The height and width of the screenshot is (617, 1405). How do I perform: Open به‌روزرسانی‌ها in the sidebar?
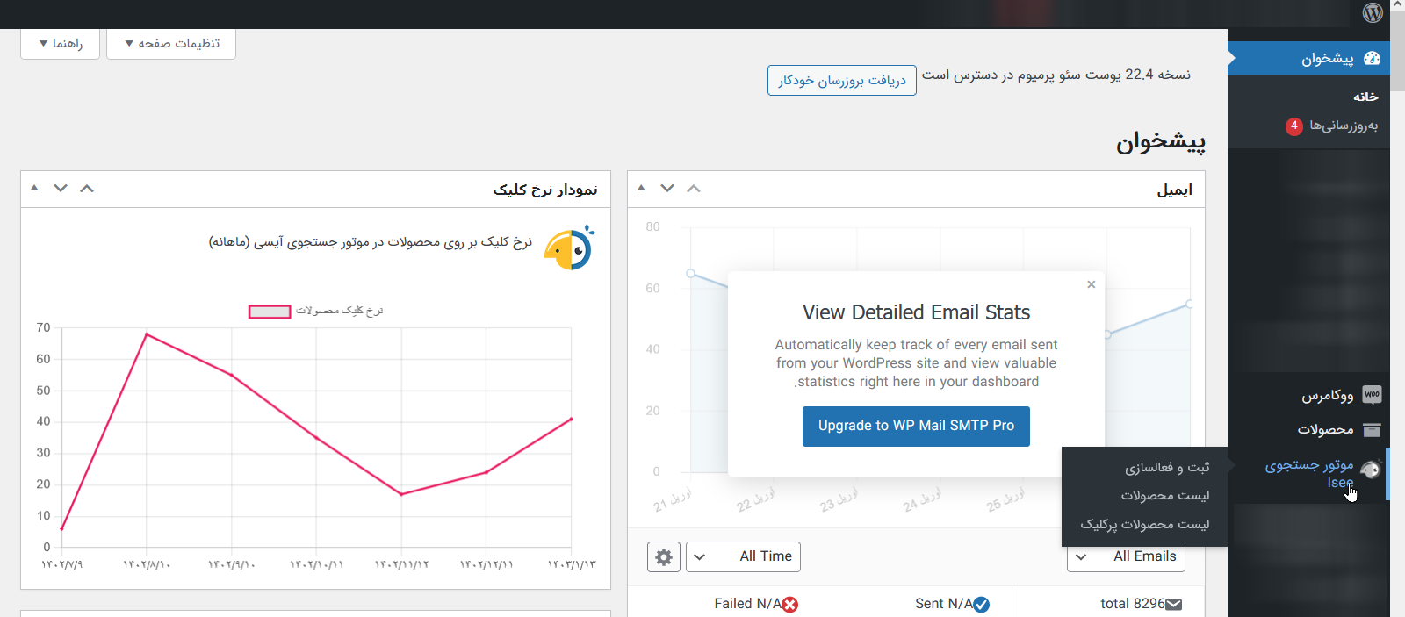(x=1344, y=126)
